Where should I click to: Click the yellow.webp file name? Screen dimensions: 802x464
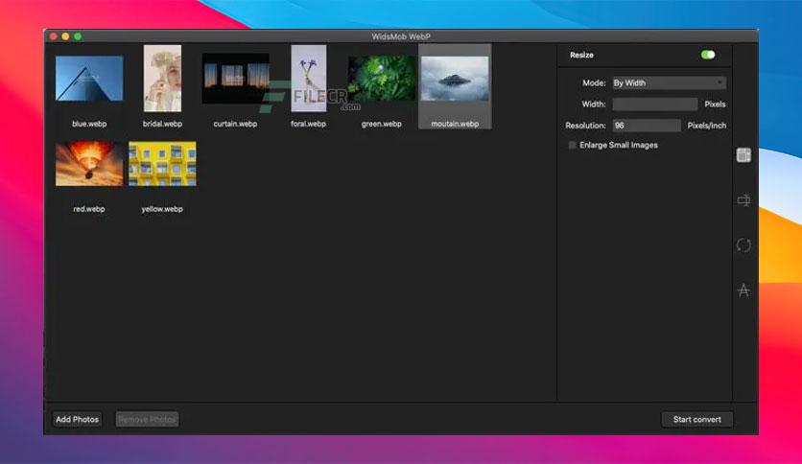(162, 209)
